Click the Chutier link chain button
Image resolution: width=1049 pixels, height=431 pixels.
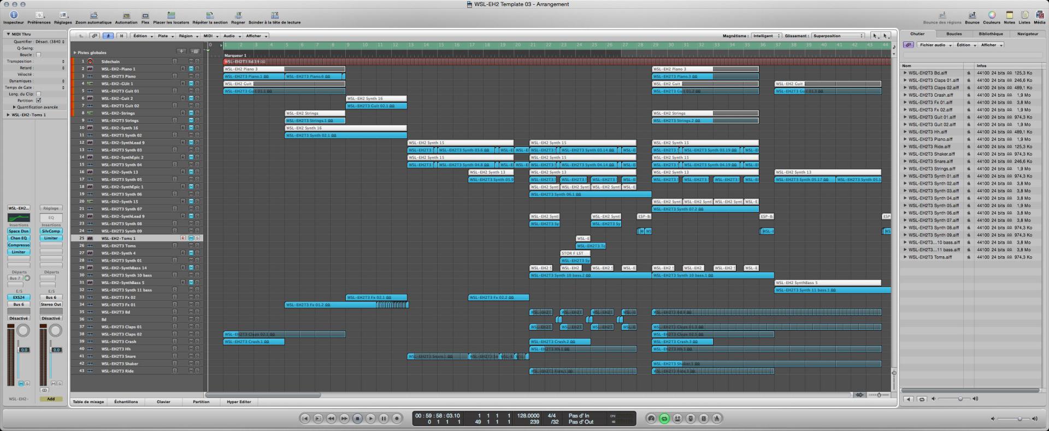909,45
